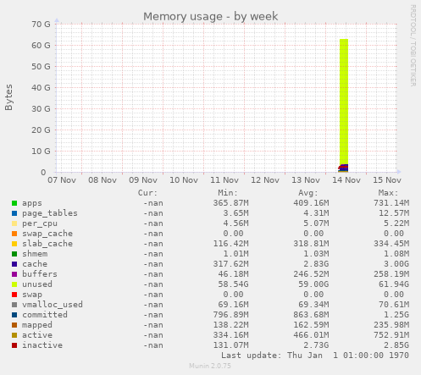The image size is (421, 375).
Task: Click the 'unused' legend label
Action: coord(37,284)
